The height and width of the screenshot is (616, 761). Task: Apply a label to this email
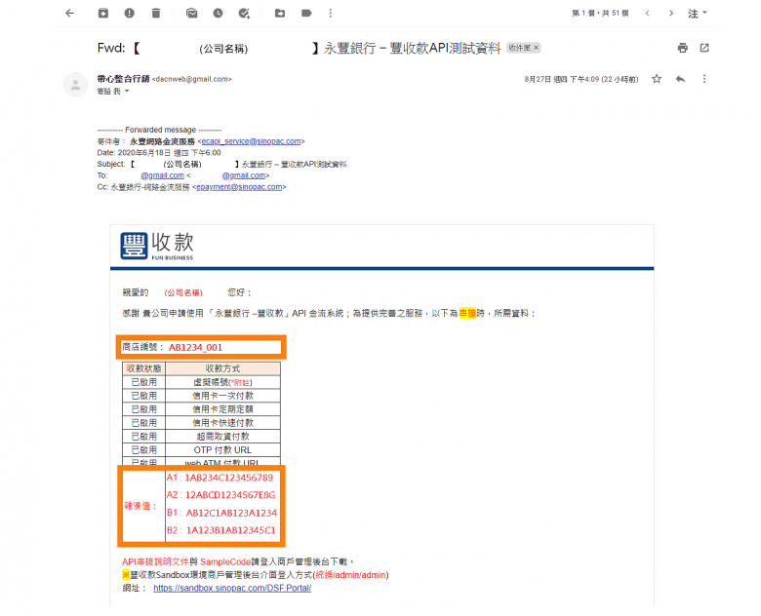(x=306, y=13)
